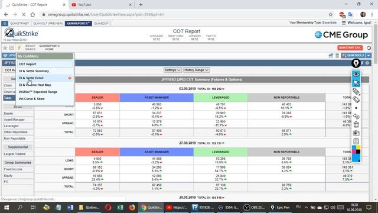Click the Chrome home button
This screenshot has width=378, height=213.
32,14
